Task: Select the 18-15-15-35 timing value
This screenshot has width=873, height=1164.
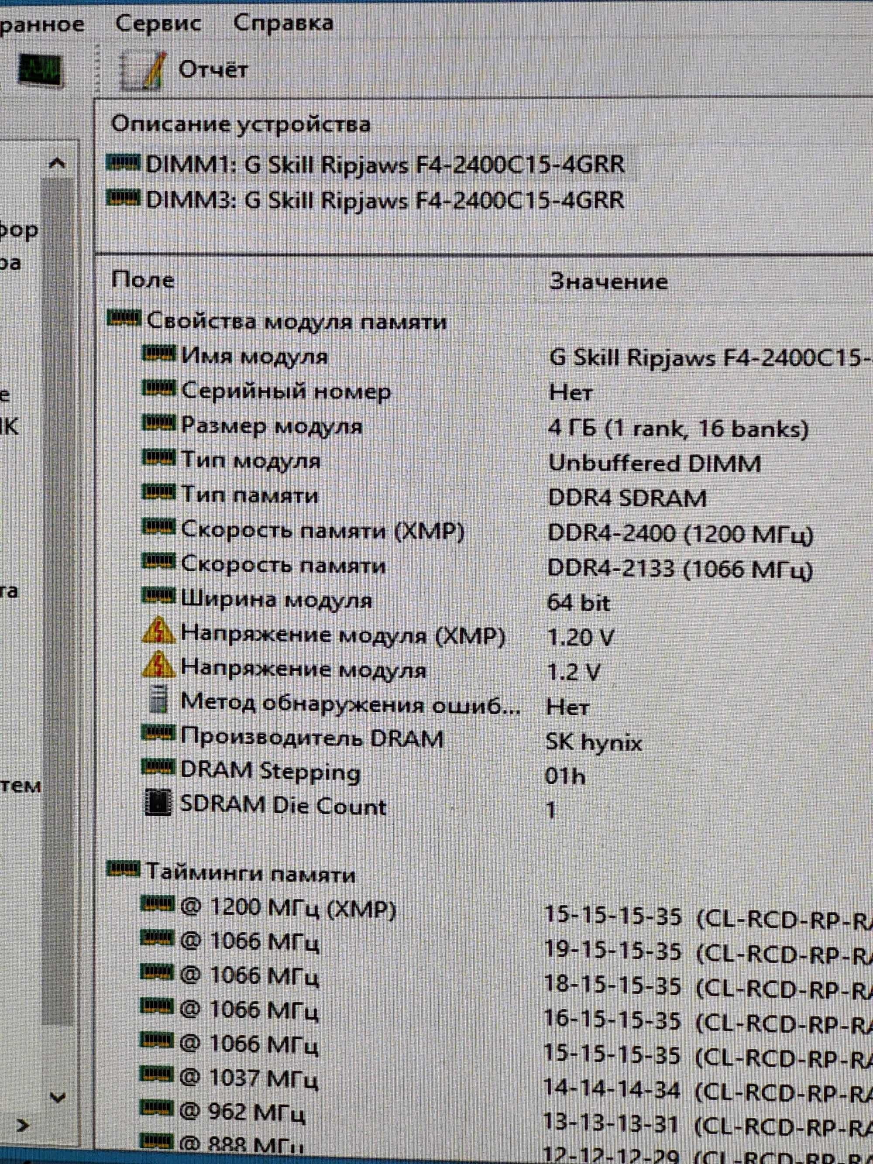Action: (612, 985)
